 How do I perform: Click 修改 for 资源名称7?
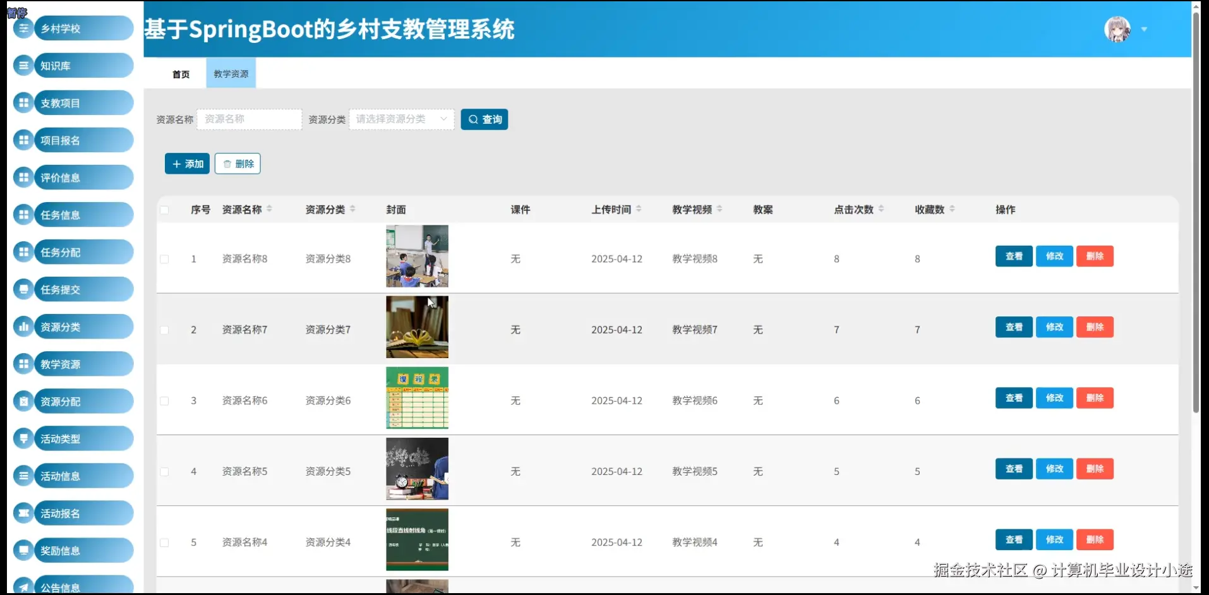[x=1054, y=327]
